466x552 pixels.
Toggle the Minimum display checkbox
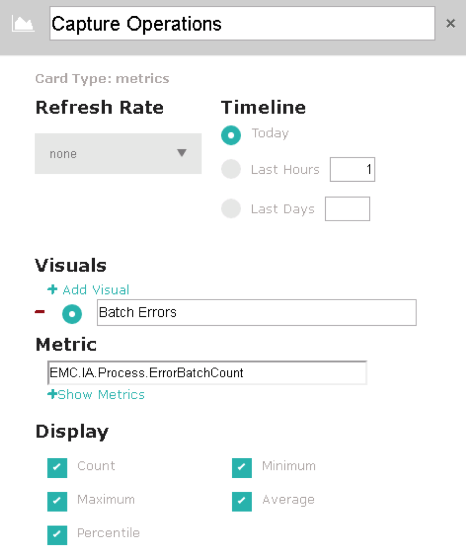[x=242, y=468]
